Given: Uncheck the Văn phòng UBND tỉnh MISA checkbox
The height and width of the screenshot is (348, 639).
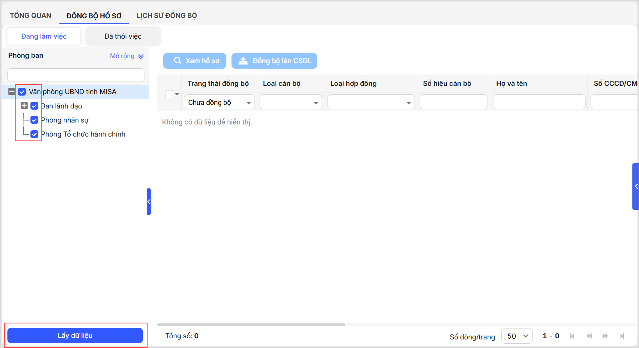Looking at the screenshot, I should point(22,92).
